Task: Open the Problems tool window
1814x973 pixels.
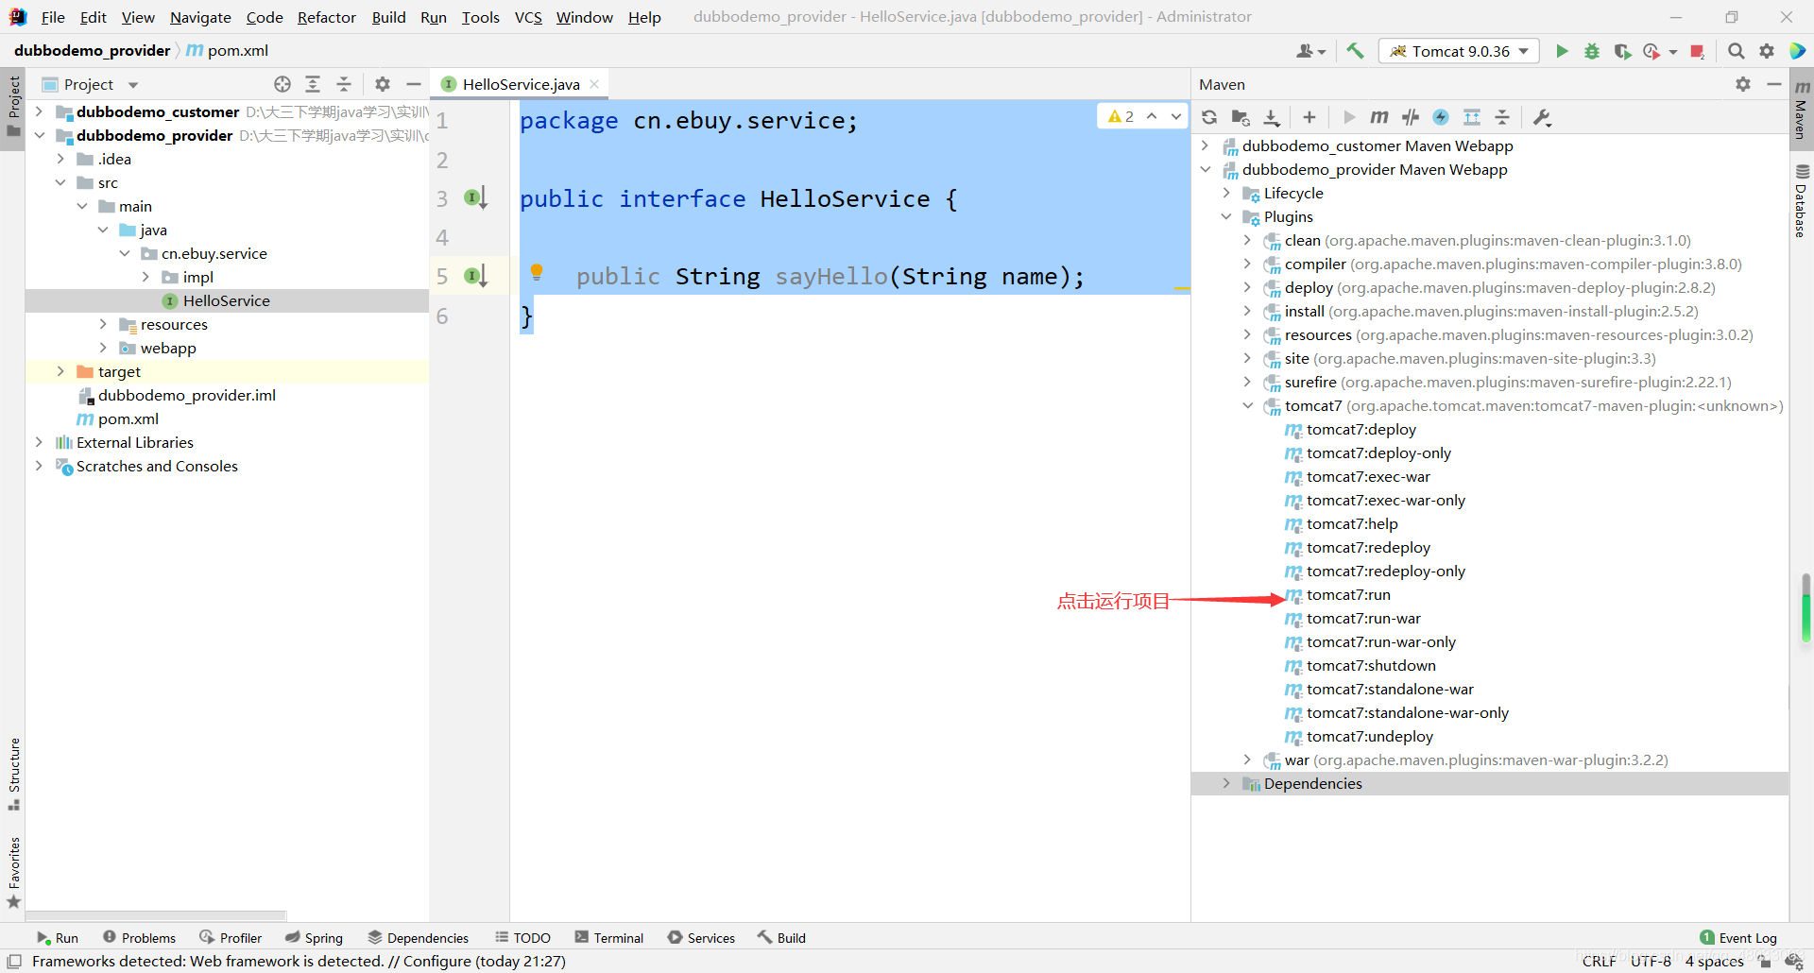Action: (x=139, y=937)
